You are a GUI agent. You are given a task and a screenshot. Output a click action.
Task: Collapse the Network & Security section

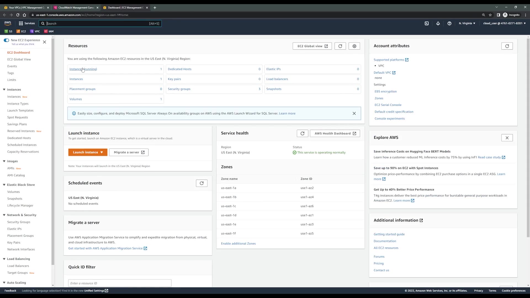tap(4, 215)
